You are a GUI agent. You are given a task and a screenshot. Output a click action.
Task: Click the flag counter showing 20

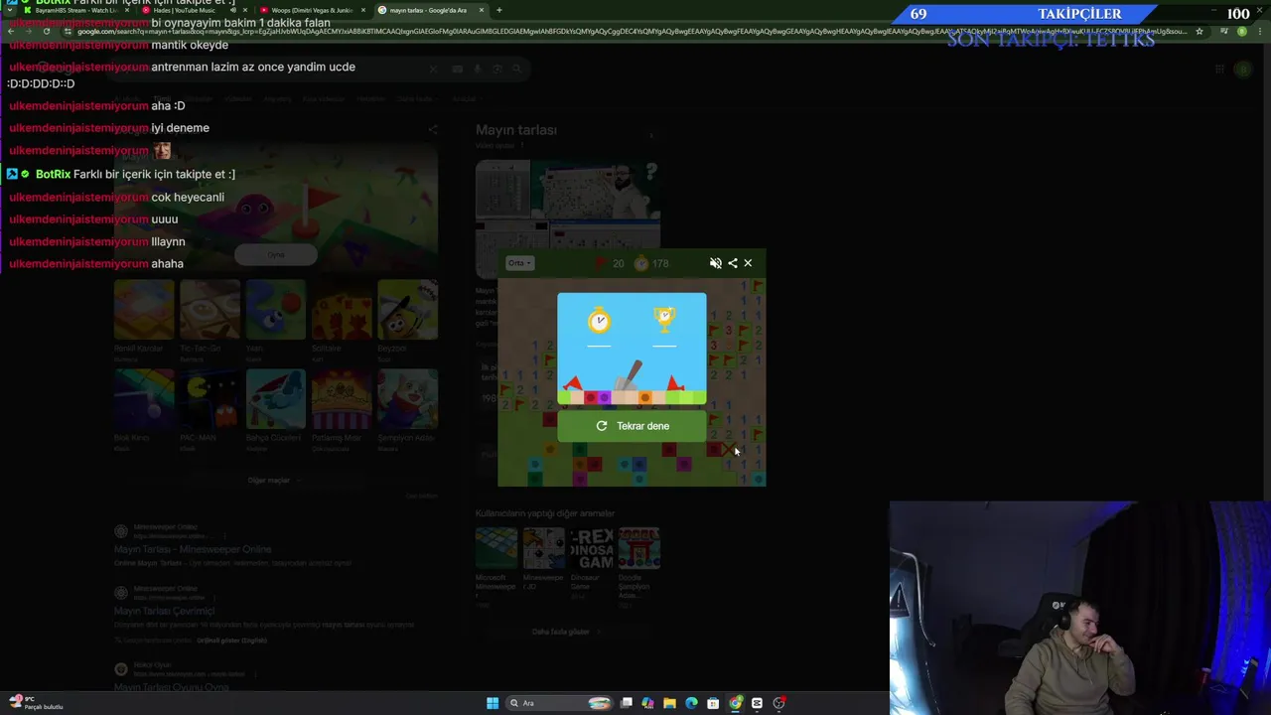609,263
